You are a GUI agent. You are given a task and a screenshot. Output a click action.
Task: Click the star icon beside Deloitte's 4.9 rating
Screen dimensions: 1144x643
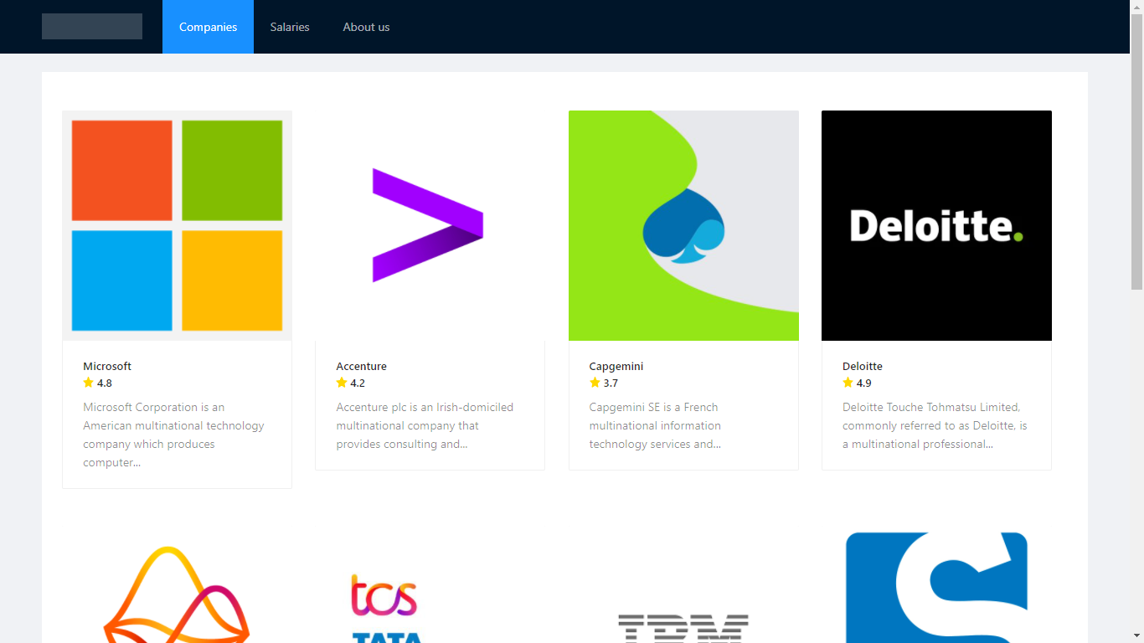(848, 383)
